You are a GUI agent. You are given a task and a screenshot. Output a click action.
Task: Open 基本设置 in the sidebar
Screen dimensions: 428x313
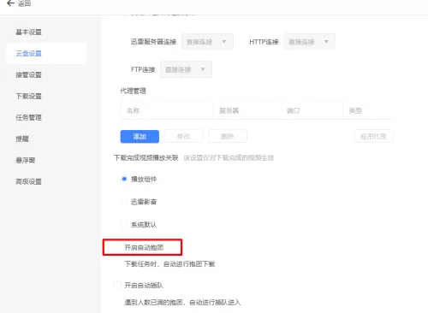pyautogui.click(x=28, y=32)
